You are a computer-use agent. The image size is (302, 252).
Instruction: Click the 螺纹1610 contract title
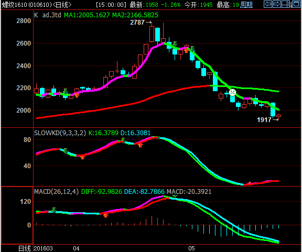pyautogui.click(x=15, y=5)
